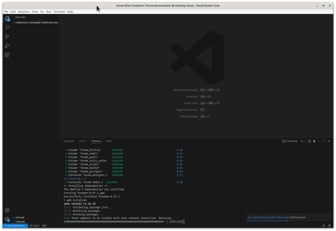This screenshot has height=231, width=336.
Task: Open the notifications bell in status bar
Action: point(329,226)
